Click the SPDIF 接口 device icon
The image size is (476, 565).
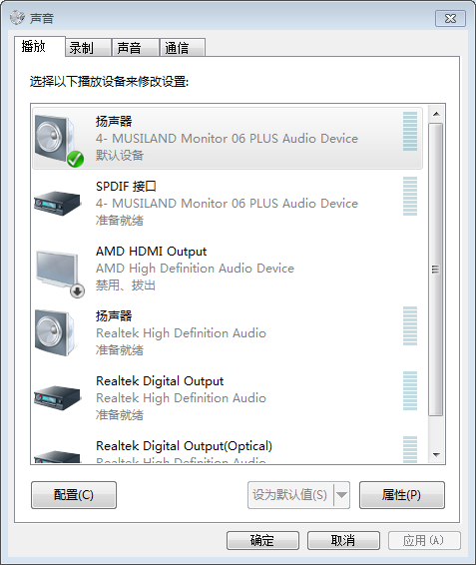tap(58, 204)
